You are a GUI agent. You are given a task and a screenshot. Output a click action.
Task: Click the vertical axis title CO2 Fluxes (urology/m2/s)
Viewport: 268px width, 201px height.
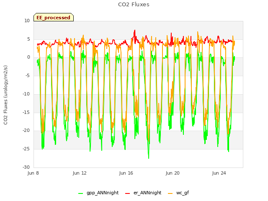(x=5, y=95)
